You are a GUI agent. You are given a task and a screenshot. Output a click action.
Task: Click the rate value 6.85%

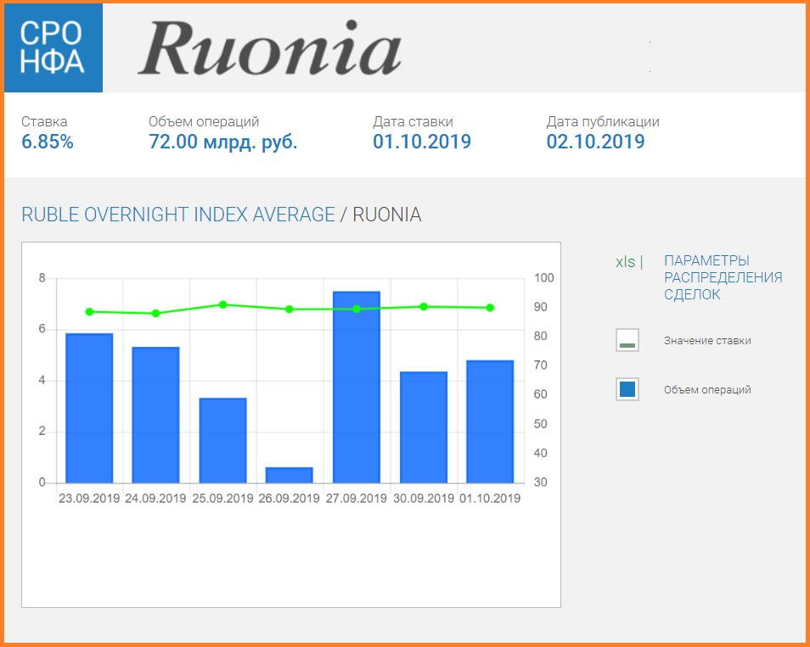[x=48, y=142]
